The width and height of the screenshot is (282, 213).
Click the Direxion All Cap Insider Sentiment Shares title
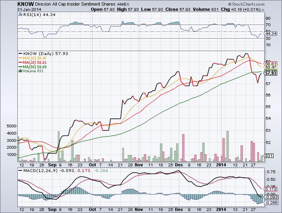pos(75,4)
